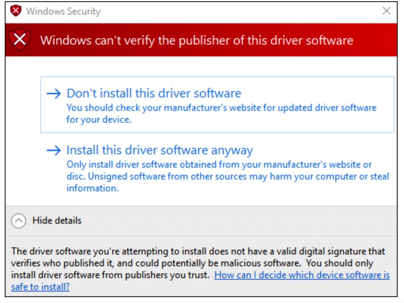The height and width of the screenshot is (303, 404).
Task: Click the Windows Security title text
Action: pyautogui.click(x=63, y=11)
